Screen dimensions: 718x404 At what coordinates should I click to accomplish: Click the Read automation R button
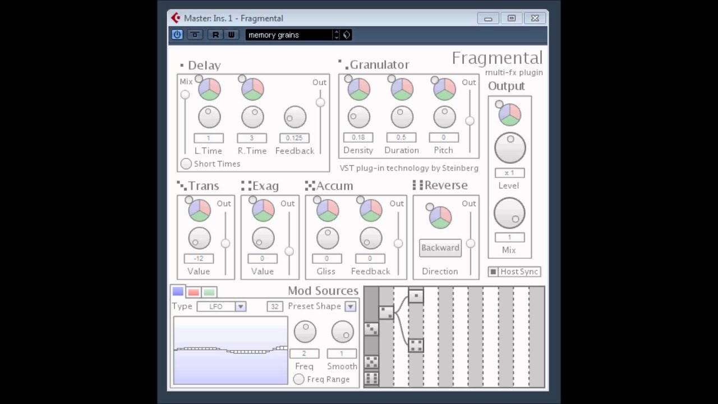(215, 35)
